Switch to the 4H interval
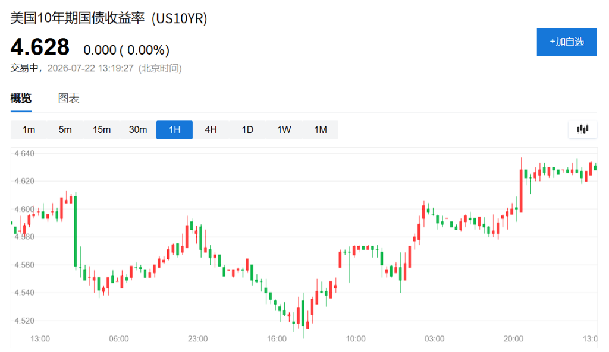The image size is (609, 352). (211, 129)
